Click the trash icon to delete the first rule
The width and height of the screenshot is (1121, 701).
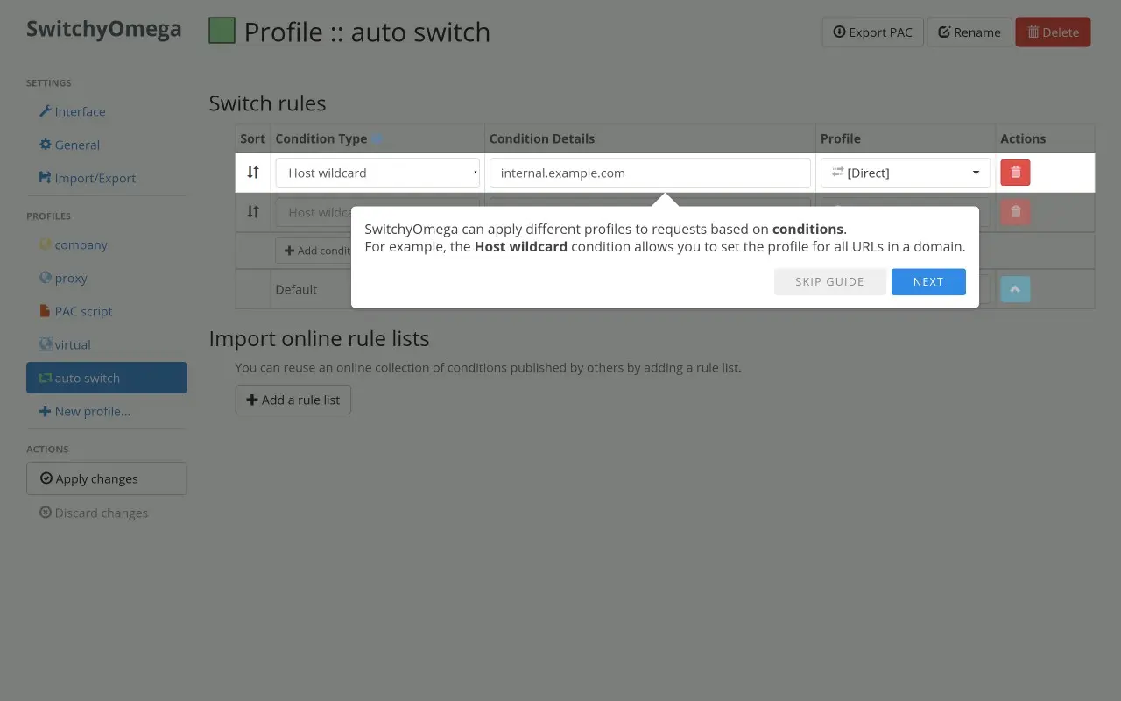1014,172
